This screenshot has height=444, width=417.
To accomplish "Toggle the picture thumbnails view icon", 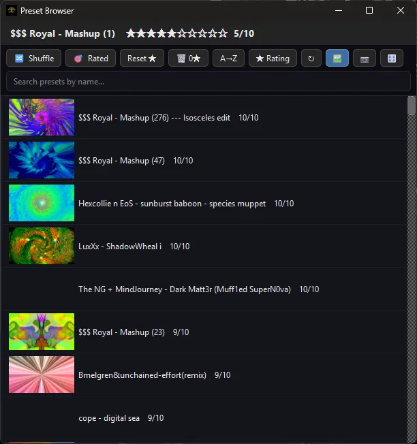I will click(x=337, y=59).
